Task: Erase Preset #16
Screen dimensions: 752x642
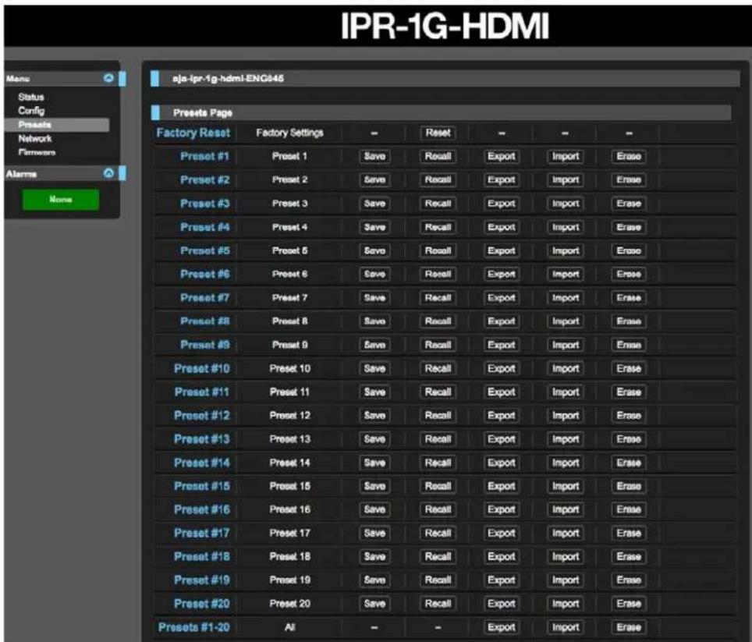Action: (x=629, y=509)
